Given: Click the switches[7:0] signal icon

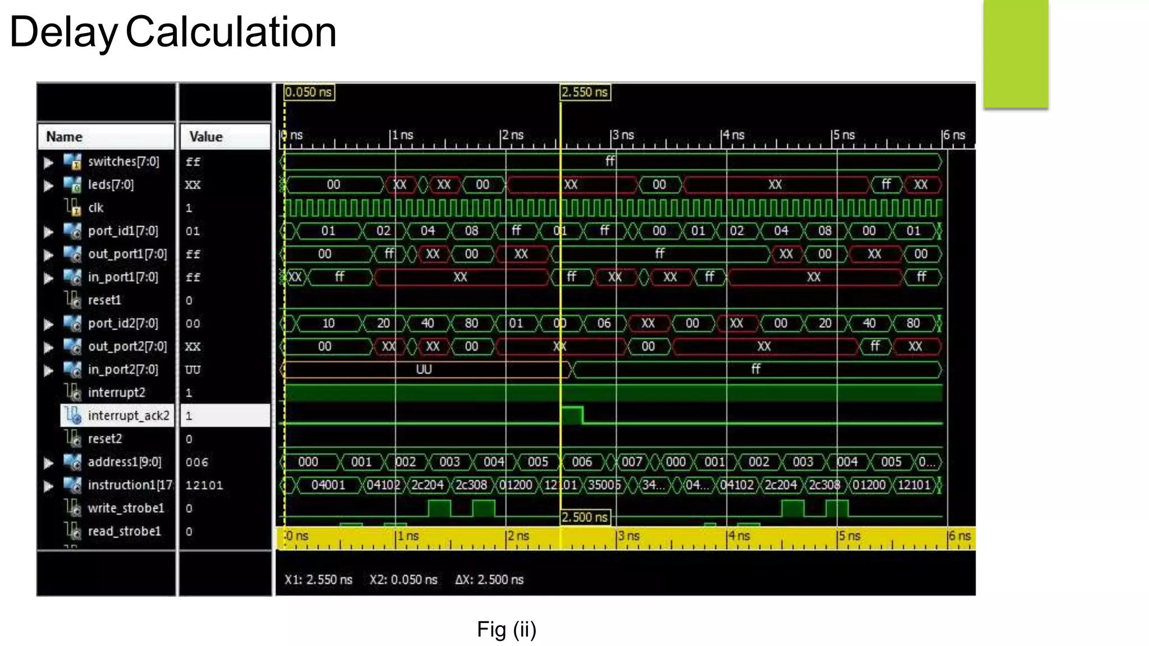Looking at the screenshot, I should coord(72,161).
